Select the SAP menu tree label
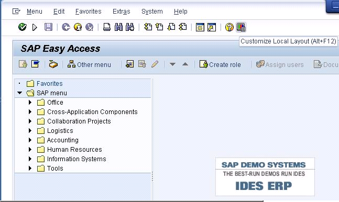The image size is (339, 202). 52,93
